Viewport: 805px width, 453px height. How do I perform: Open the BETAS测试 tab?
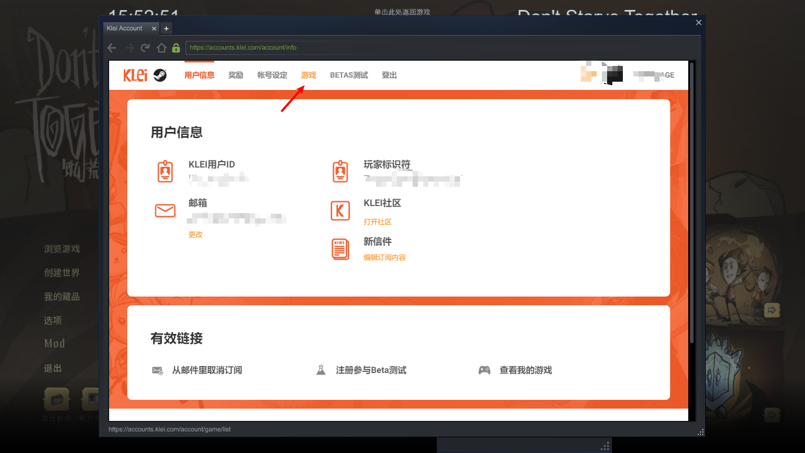point(349,75)
